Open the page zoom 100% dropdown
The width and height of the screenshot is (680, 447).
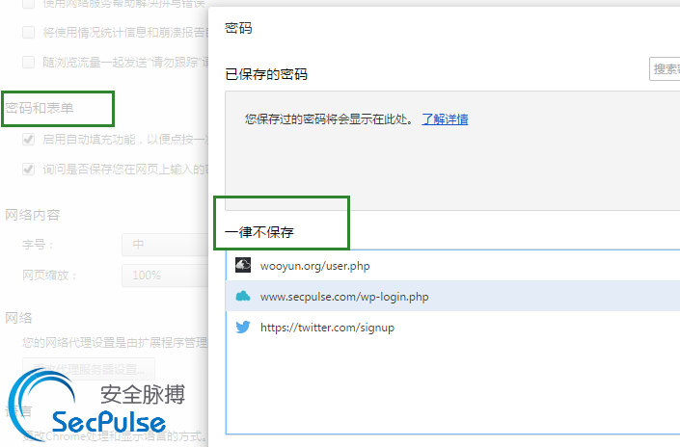click(x=165, y=276)
